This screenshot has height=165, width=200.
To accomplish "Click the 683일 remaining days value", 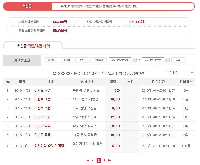I will point(186,146).
